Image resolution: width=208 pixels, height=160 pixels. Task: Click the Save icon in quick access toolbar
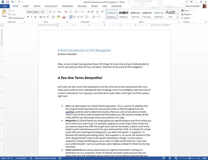point(8,2)
